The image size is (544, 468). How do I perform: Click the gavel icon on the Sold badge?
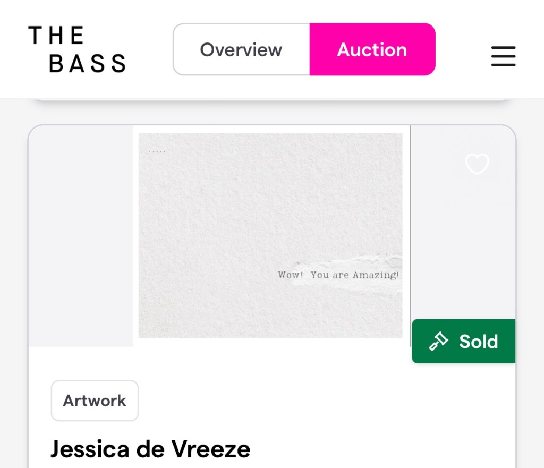click(x=439, y=342)
